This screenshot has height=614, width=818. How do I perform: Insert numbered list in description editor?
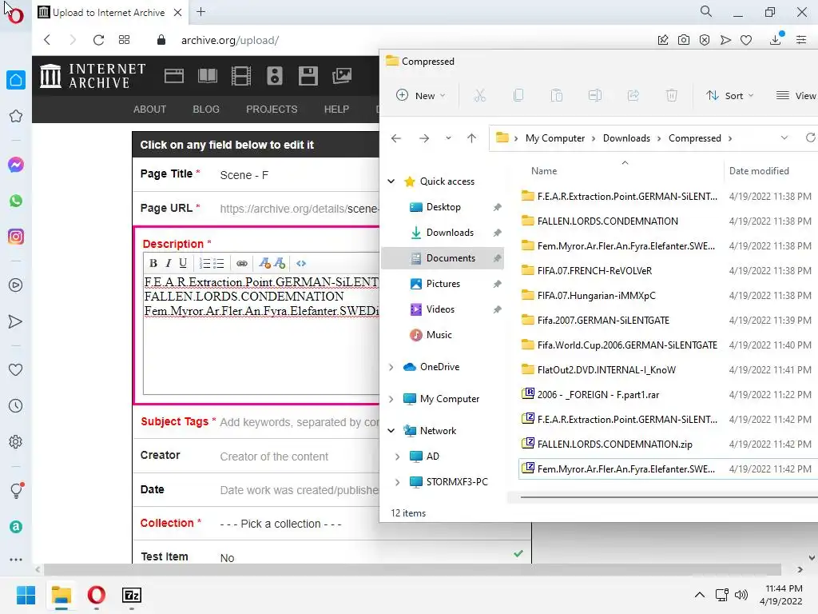(x=204, y=263)
